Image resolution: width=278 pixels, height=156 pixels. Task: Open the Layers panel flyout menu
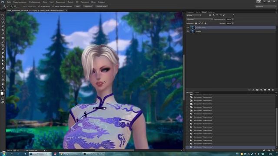tap(276, 12)
